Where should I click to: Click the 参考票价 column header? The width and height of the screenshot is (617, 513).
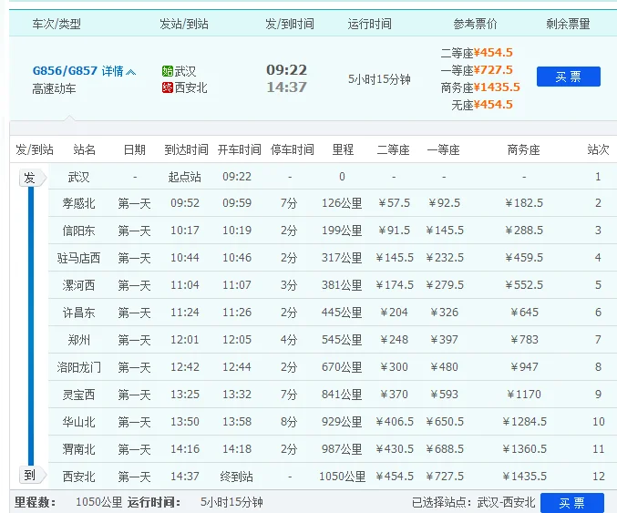475,24
